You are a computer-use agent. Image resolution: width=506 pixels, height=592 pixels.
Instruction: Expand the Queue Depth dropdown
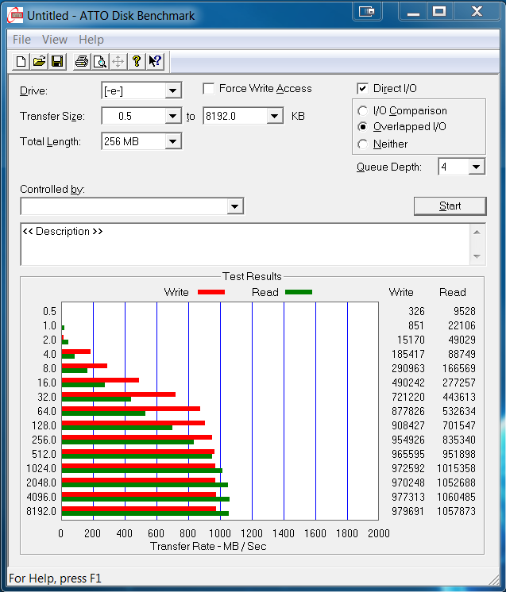coord(476,167)
